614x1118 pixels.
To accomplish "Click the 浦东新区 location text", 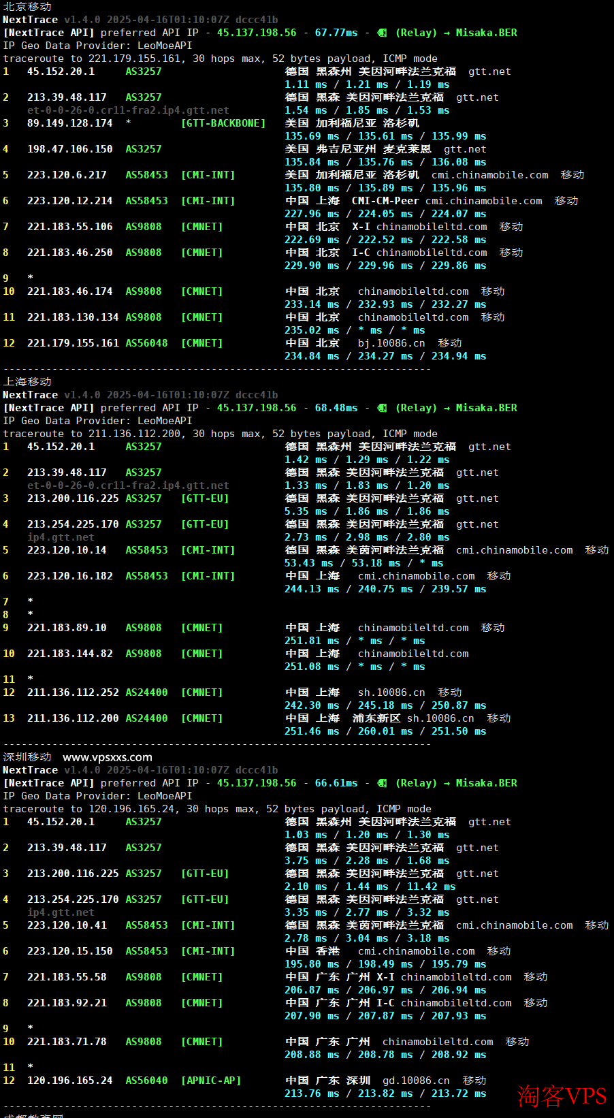I will pyautogui.click(x=376, y=718).
